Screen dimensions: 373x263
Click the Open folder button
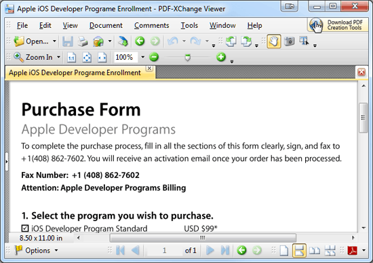click(31, 41)
